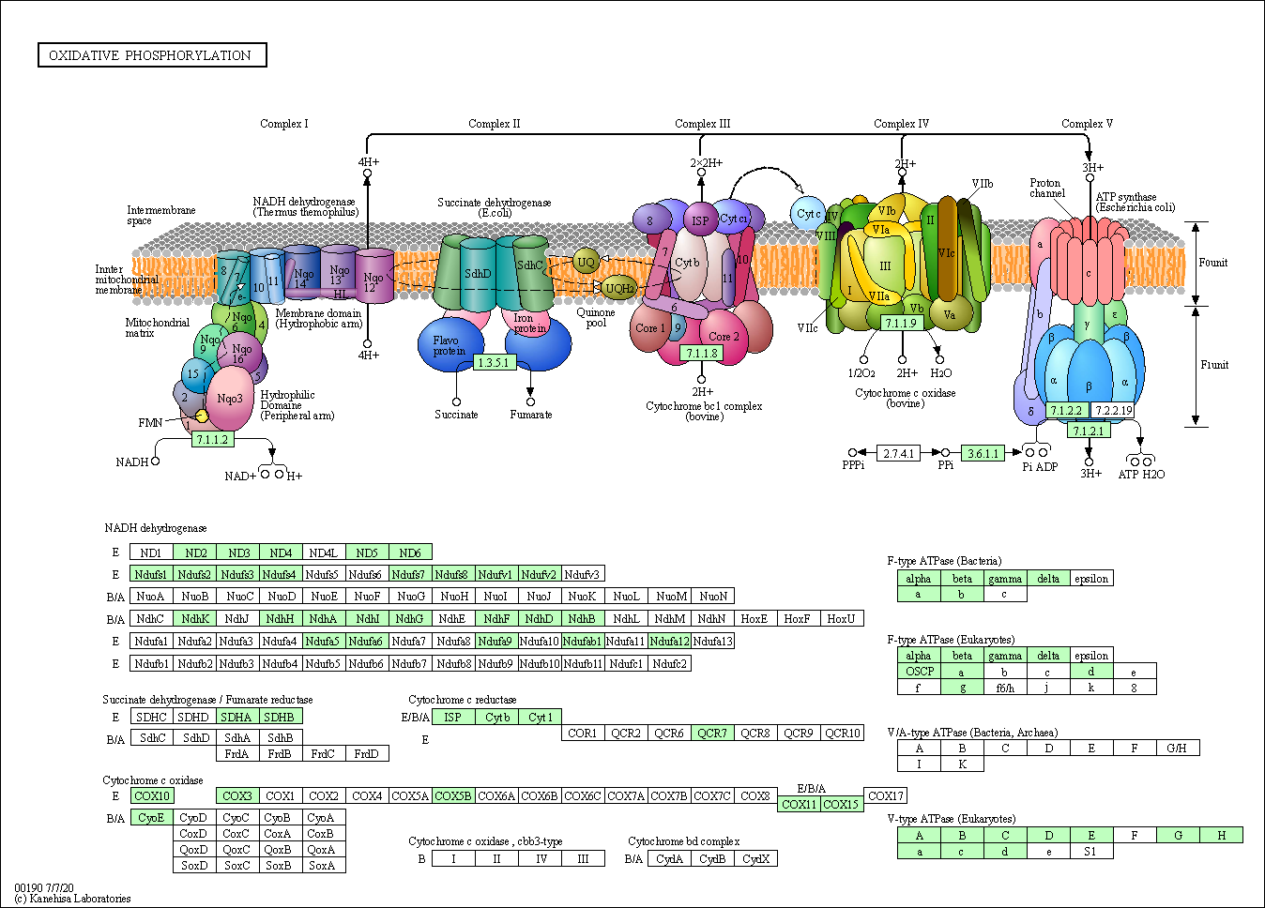
Task: Open the COX17 gene box
Action: [x=885, y=795]
